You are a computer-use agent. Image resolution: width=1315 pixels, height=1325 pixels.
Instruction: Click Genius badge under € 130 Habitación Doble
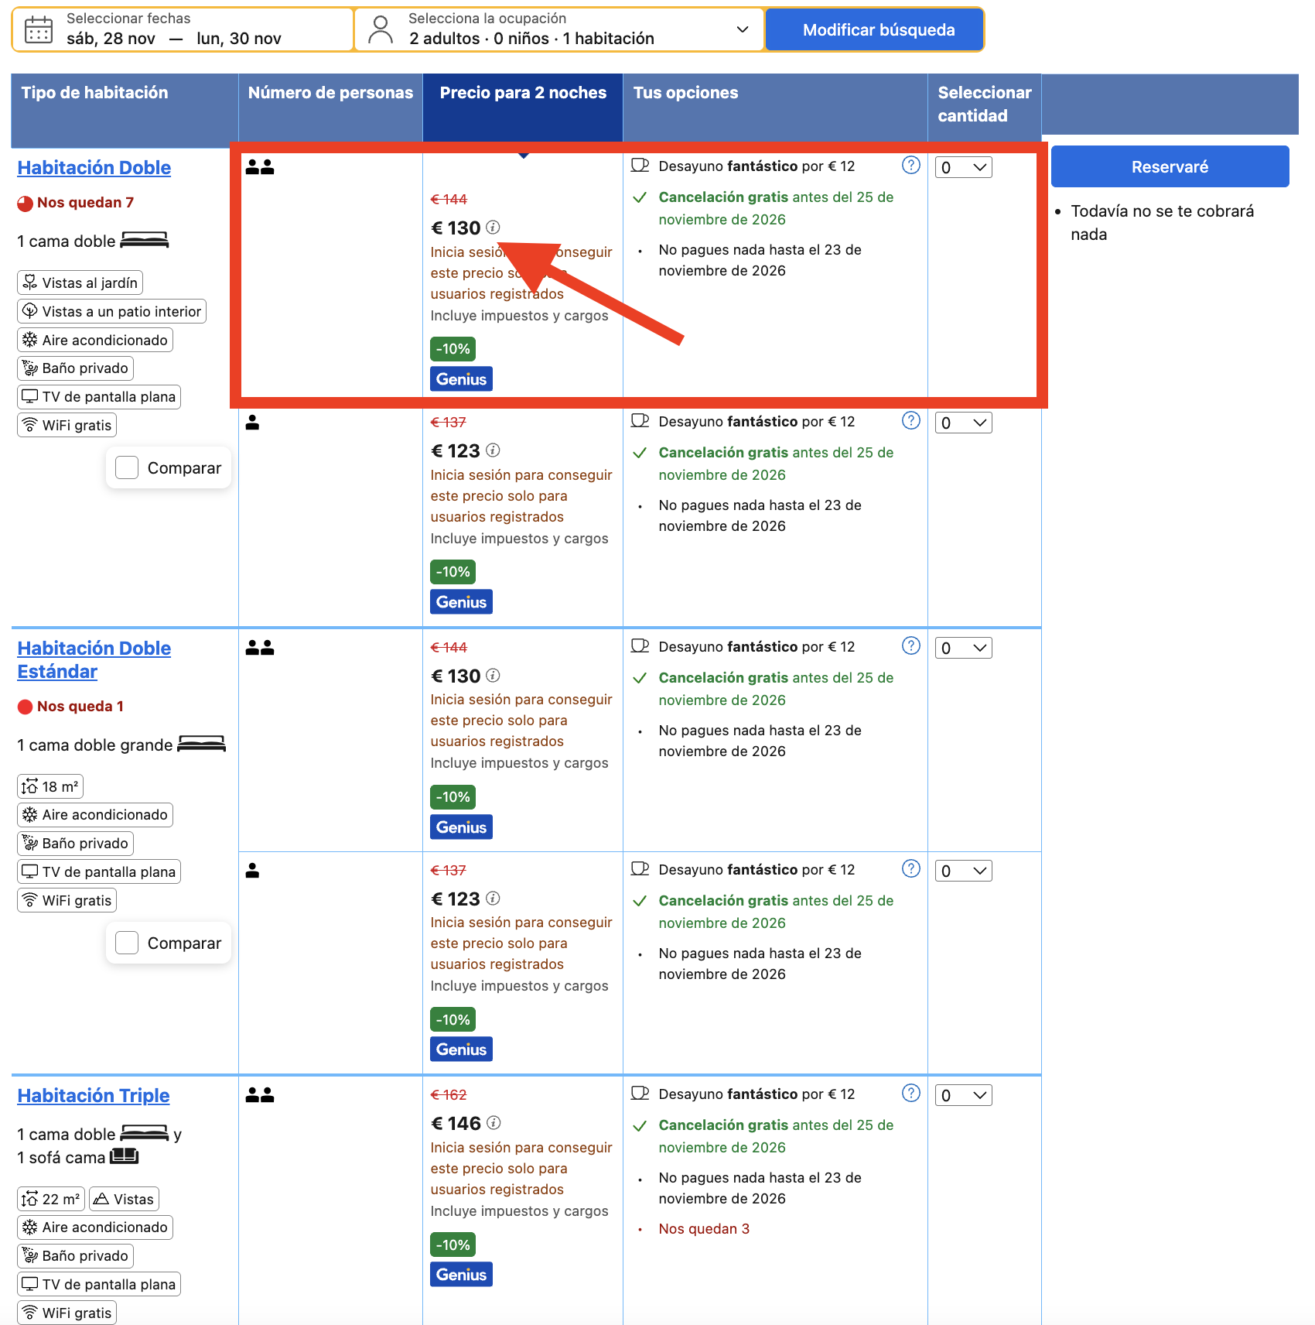tap(461, 379)
